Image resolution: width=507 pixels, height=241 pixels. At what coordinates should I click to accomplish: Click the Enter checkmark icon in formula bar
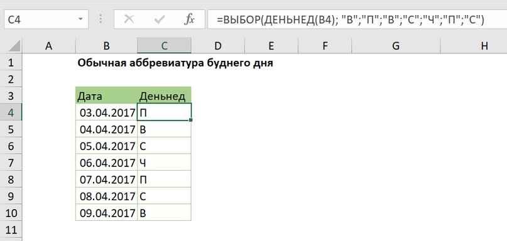(x=160, y=19)
